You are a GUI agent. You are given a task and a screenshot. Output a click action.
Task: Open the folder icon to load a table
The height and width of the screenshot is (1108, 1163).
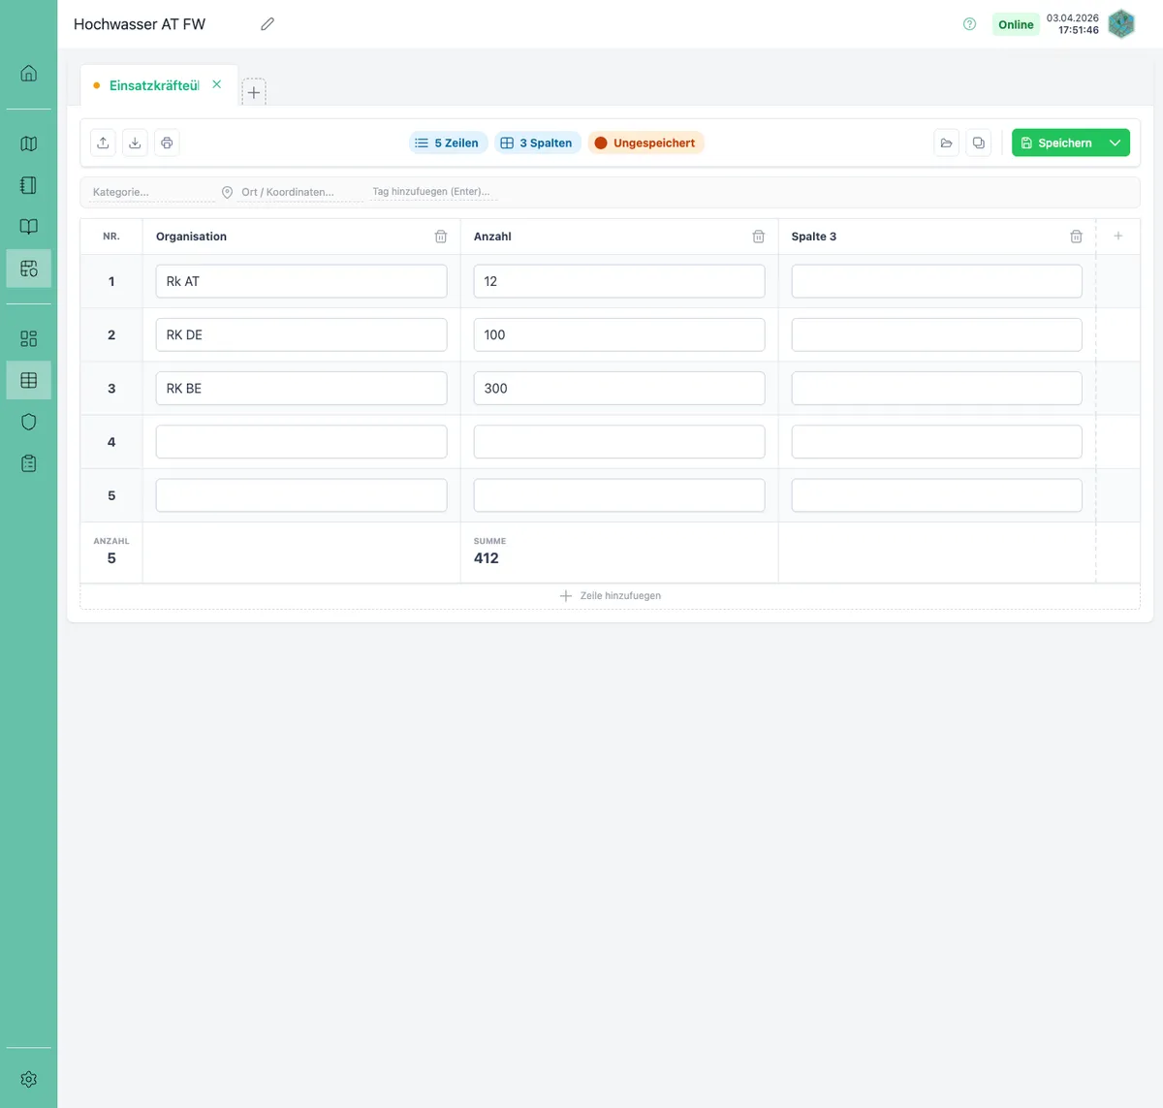(947, 143)
